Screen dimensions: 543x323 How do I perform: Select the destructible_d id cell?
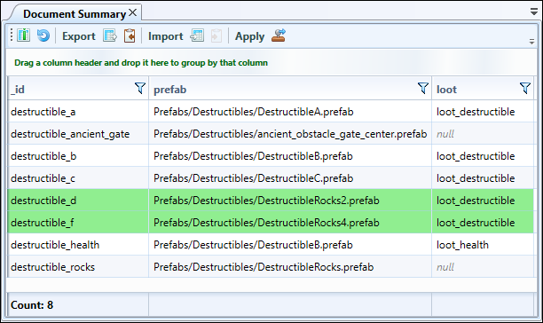78,201
